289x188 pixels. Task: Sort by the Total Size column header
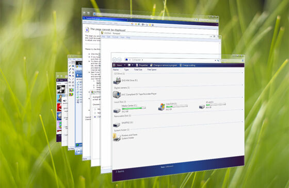138,70
